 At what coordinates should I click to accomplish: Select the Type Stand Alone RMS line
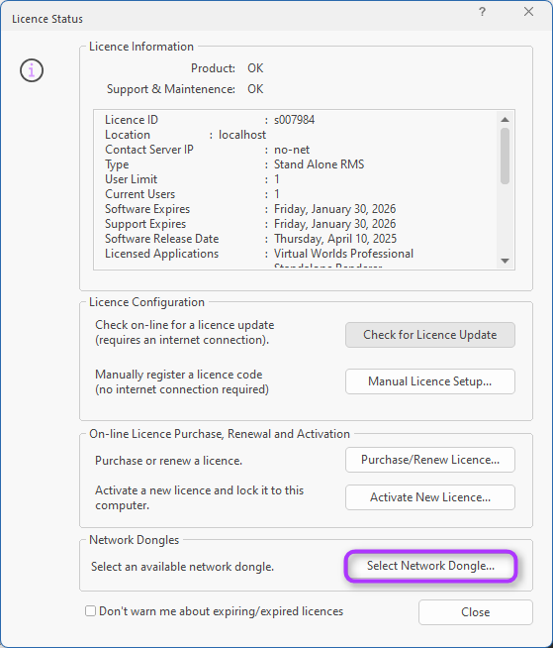[x=234, y=164]
